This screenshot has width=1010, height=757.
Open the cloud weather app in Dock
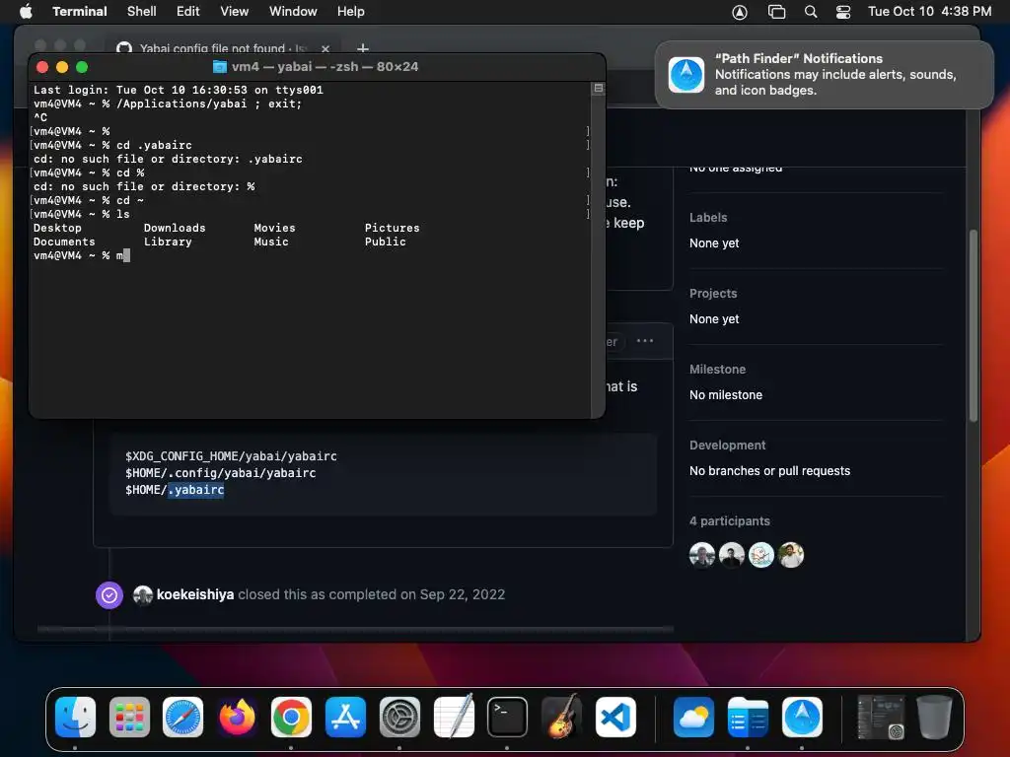[693, 717]
